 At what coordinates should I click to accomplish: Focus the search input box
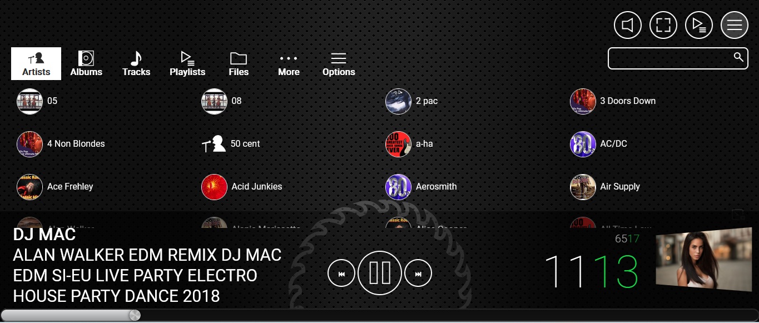point(678,58)
